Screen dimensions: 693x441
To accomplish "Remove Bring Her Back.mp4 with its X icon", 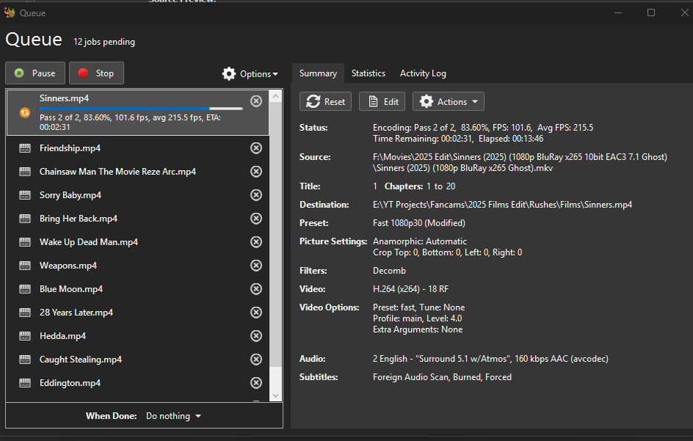I will tap(256, 218).
